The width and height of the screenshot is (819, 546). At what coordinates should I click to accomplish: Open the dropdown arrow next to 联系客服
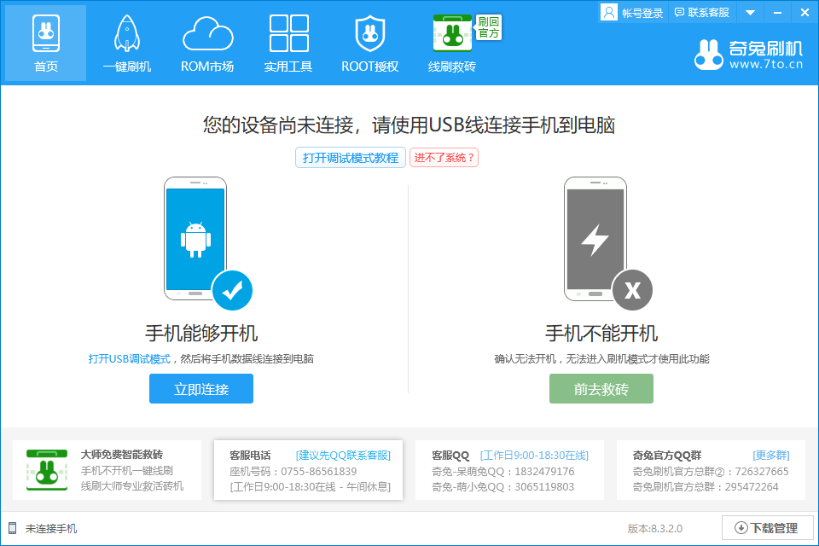pos(750,12)
